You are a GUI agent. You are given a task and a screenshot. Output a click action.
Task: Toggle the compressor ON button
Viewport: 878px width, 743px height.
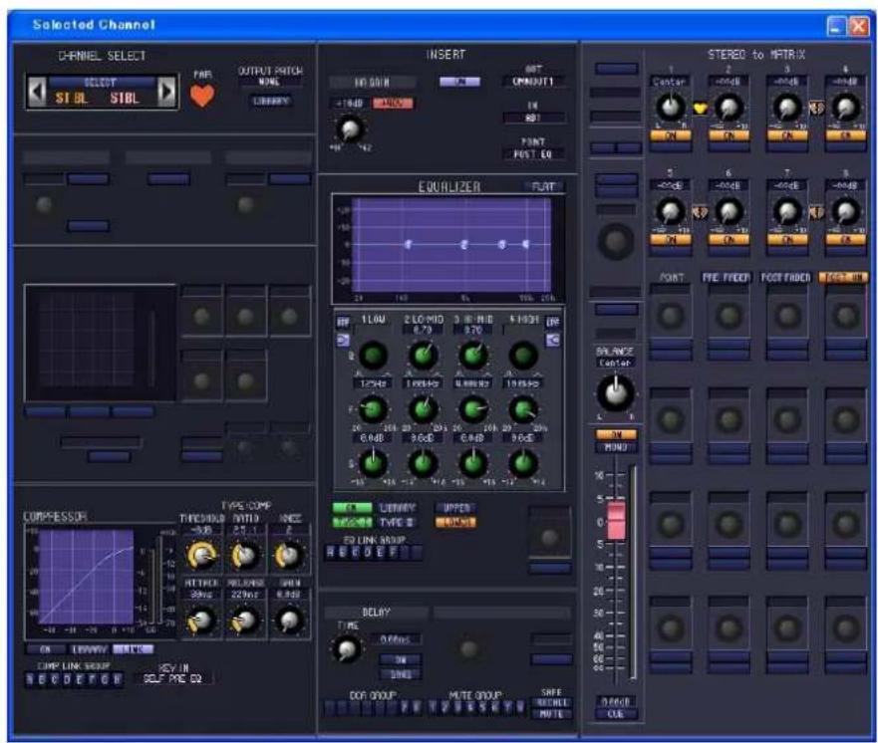pos(46,649)
